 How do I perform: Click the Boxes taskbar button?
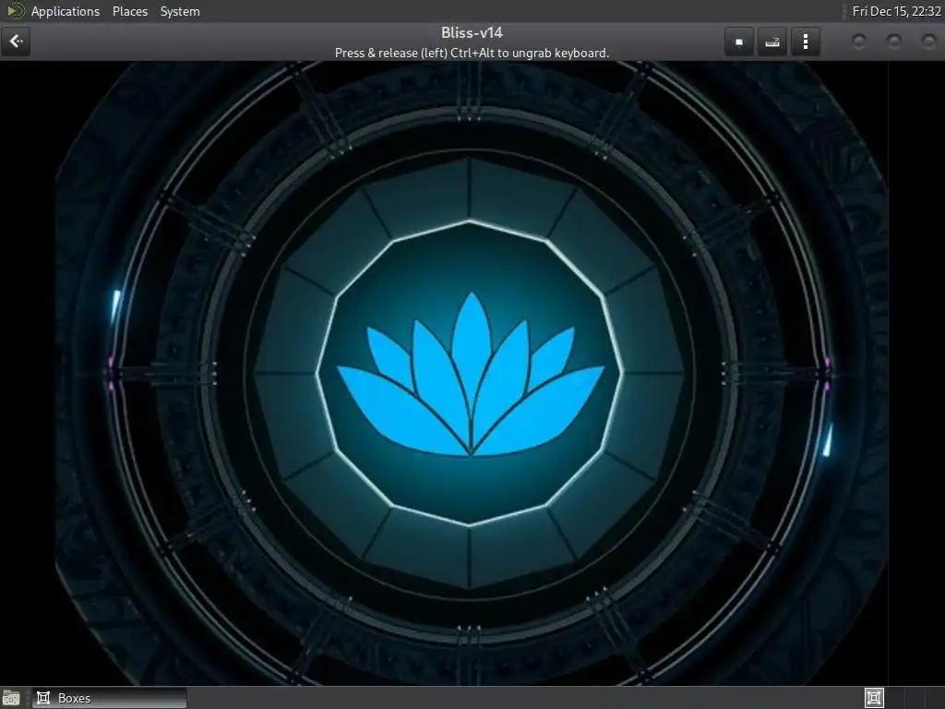(110, 698)
